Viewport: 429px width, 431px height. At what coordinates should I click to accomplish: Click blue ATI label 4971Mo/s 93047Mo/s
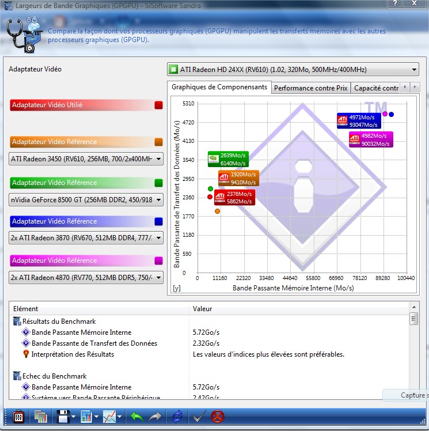(359, 121)
